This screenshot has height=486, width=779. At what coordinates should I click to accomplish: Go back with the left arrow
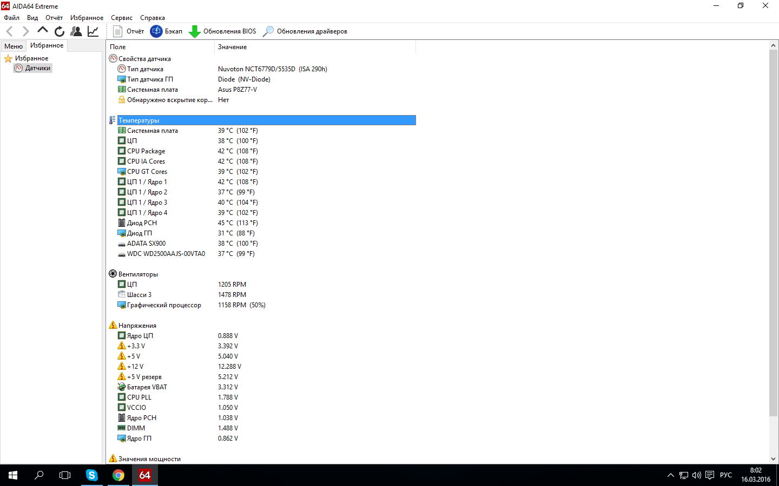[9, 31]
